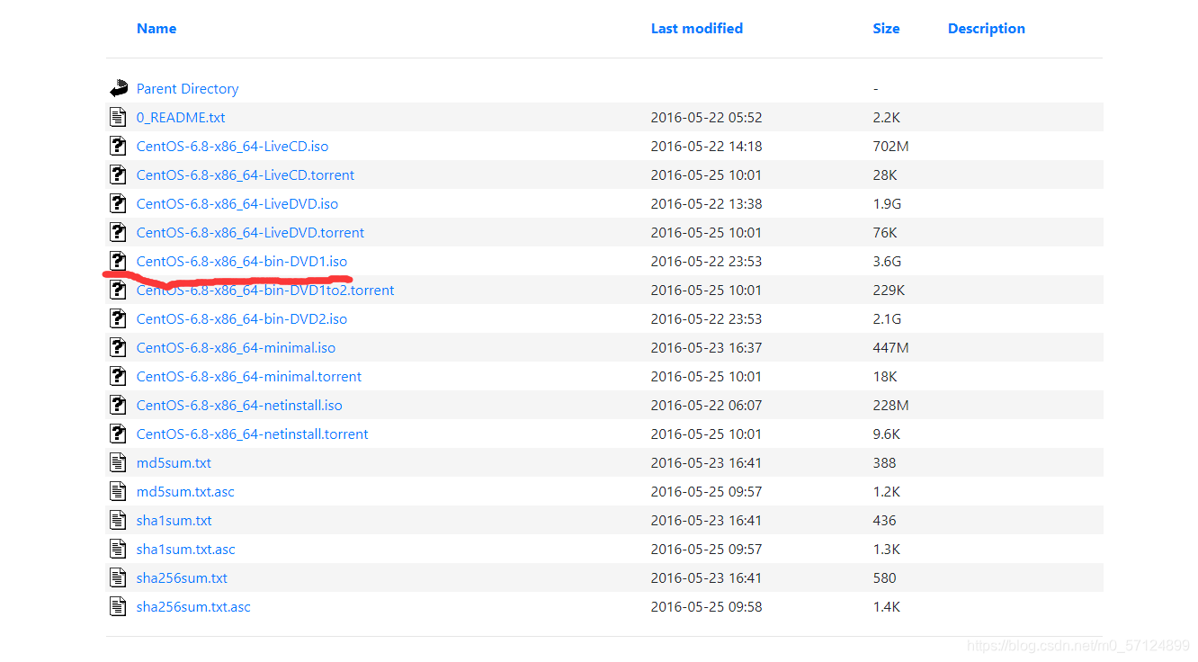
Task: Click the 228M size of netinstall.iso
Action: click(x=890, y=406)
